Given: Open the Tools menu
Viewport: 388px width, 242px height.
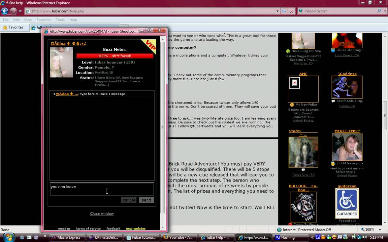Looking at the screenshot, I should point(60,20).
